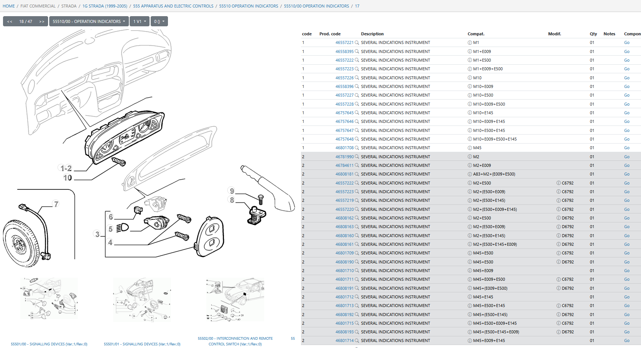Navigate to HOME breadcrumb
Image resolution: width=641 pixels, height=348 pixels.
pyautogui.click(x=9, y=6)
